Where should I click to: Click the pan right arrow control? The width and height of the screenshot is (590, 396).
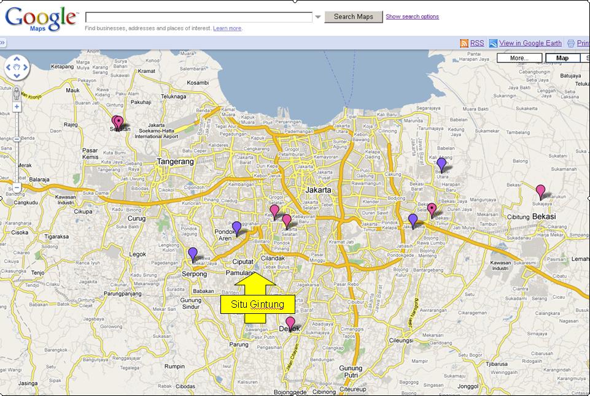tap(26, 68)
